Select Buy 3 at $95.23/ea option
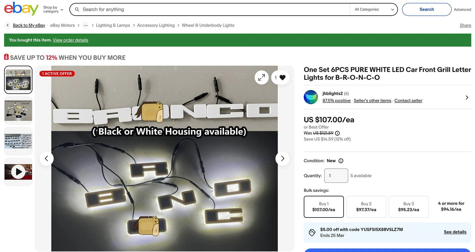This screenshot has height=252, width=475. (x=408, y=207)
